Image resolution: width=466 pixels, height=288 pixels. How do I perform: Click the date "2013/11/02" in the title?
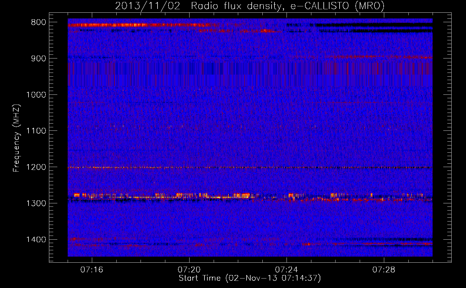coord(148,6)
